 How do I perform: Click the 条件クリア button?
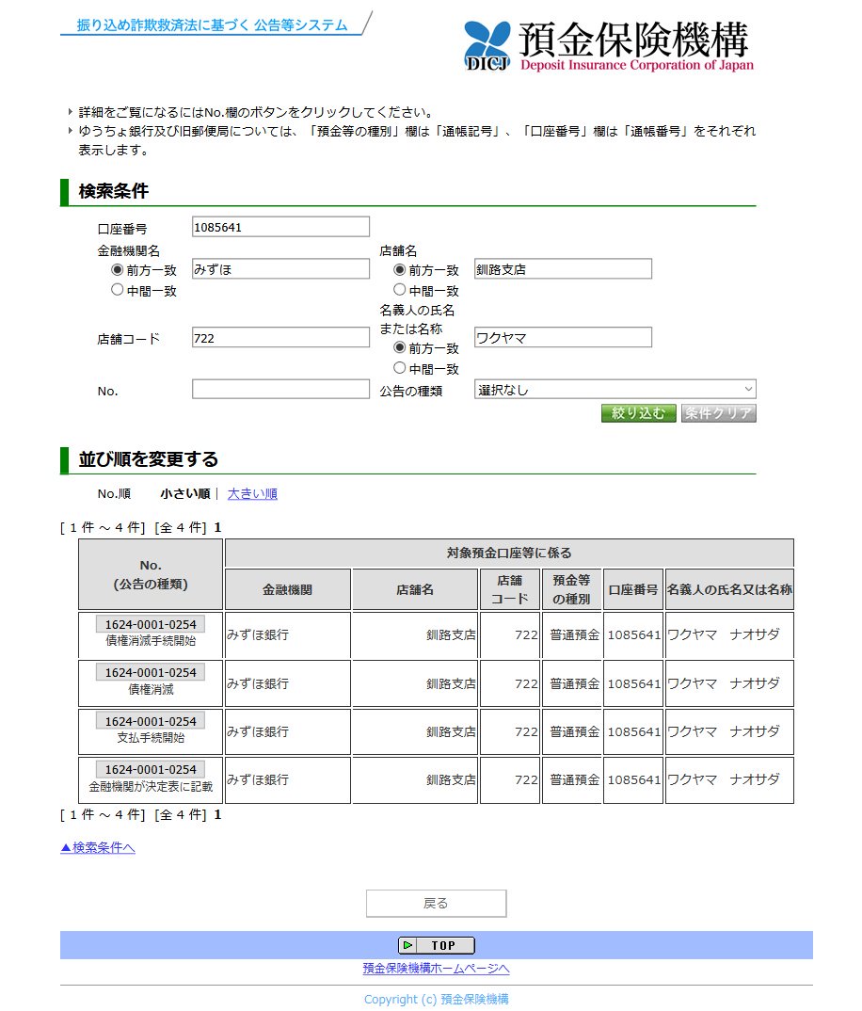pyautogui.click(x=719, y=413)
